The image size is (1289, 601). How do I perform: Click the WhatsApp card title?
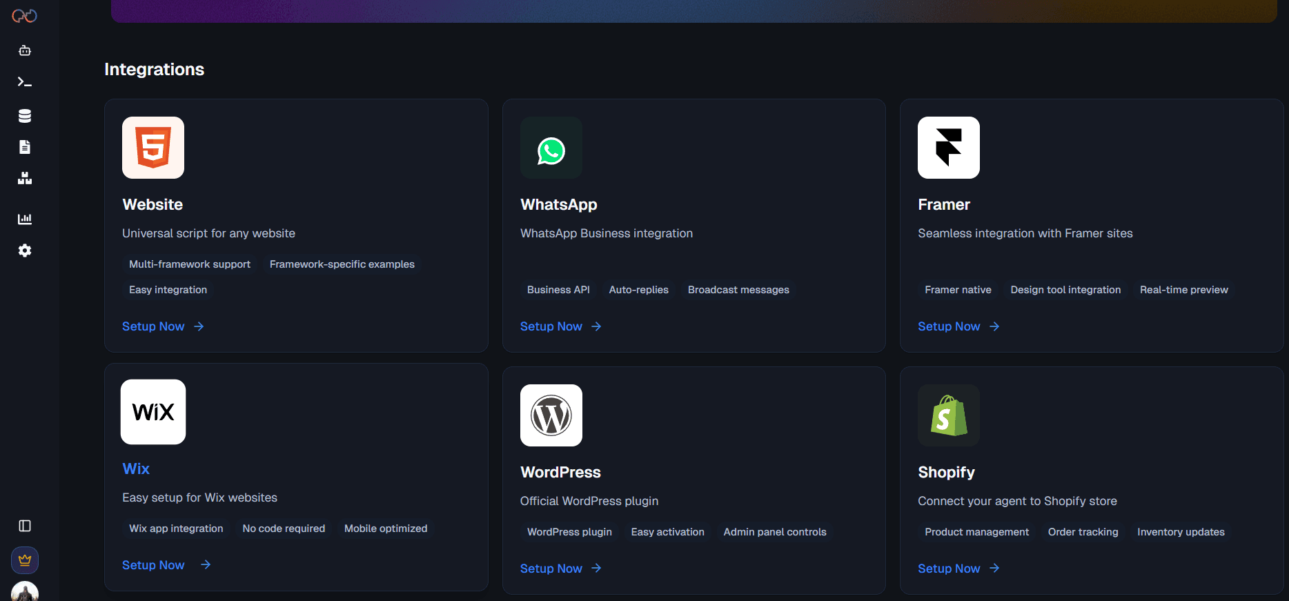pyautogui.click(x=559, y=205)
